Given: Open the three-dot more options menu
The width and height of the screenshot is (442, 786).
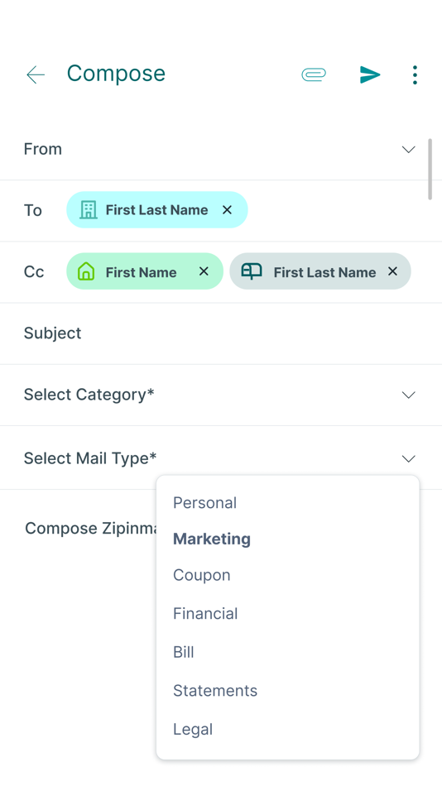Looking at the screenshot, I should 415,74.
